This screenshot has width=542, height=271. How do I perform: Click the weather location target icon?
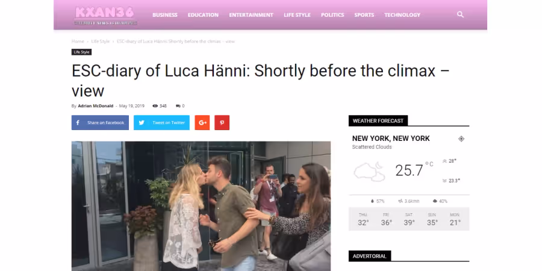coord(461,139)
